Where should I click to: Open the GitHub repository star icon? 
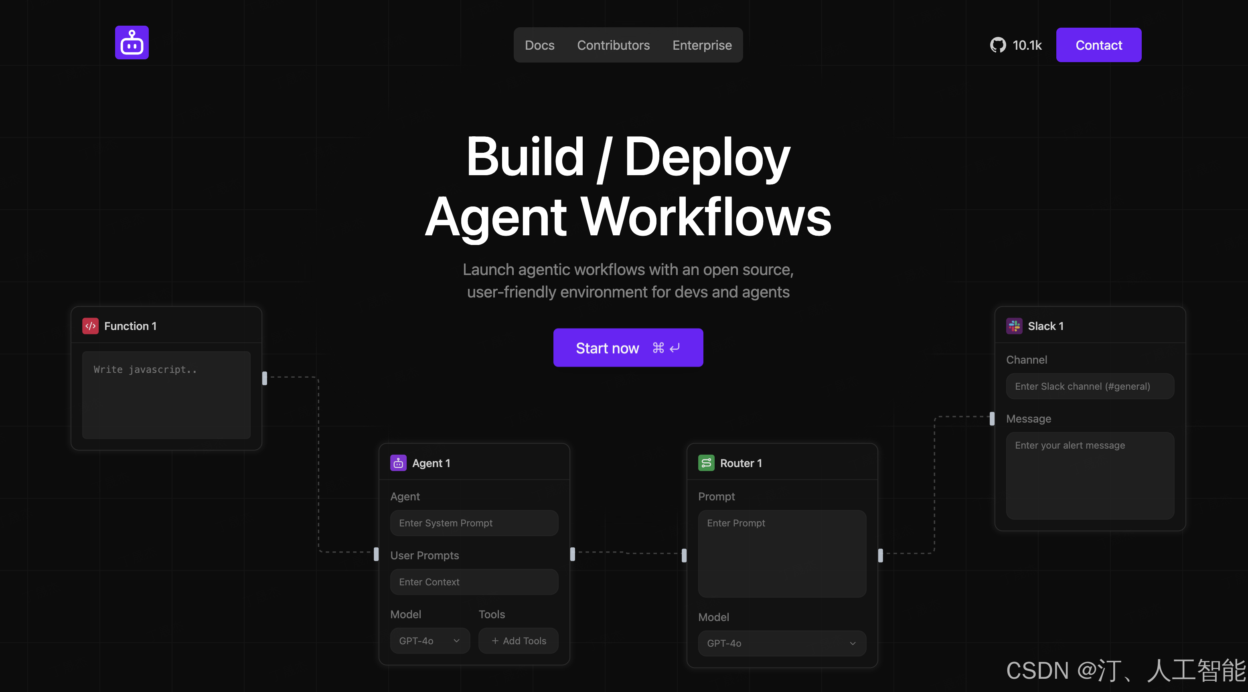tap(997, 45)
